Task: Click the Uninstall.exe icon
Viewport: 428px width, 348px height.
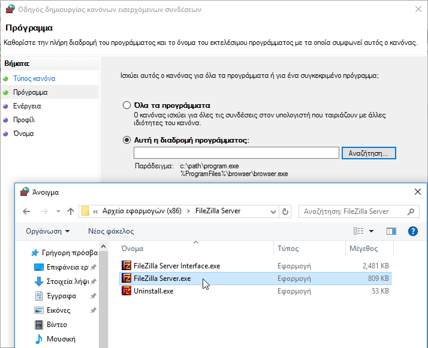Action: pyautogui.click(x=126, y=290)
